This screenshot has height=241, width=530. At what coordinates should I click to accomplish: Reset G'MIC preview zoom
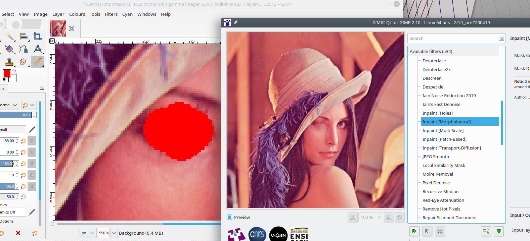tap(400, 217)
